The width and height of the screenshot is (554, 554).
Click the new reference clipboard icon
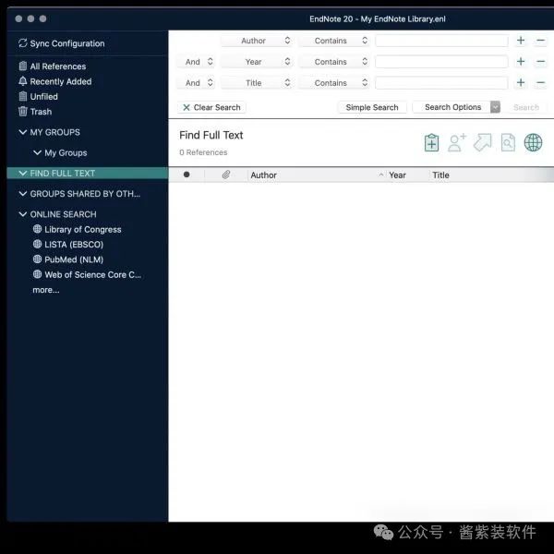point(431,143)
